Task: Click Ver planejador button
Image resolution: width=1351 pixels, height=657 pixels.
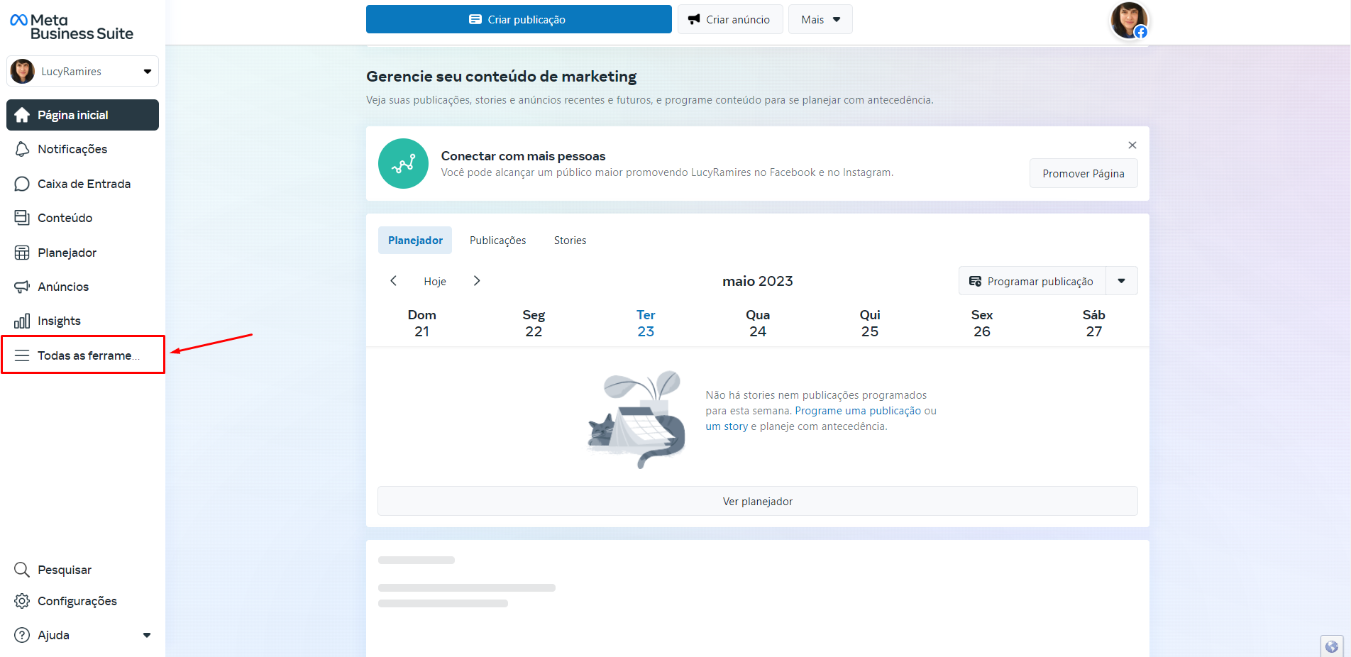Action: pos(758,501)
